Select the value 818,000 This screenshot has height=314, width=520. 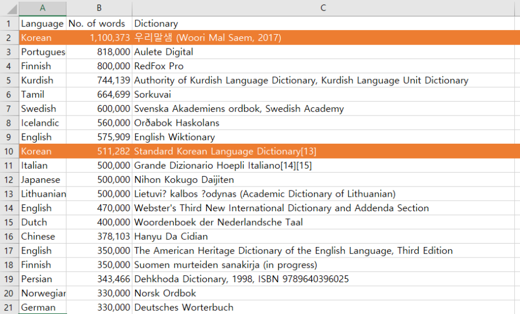tap(99, 52)
